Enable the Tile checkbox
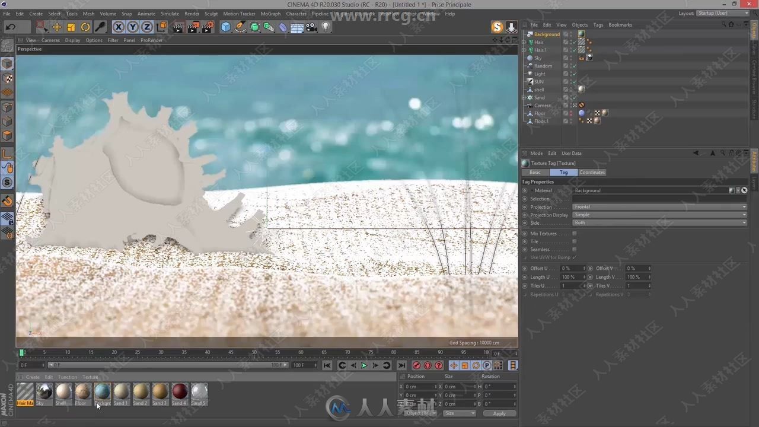Screen dimensions: 759x427 pos(574,241)
